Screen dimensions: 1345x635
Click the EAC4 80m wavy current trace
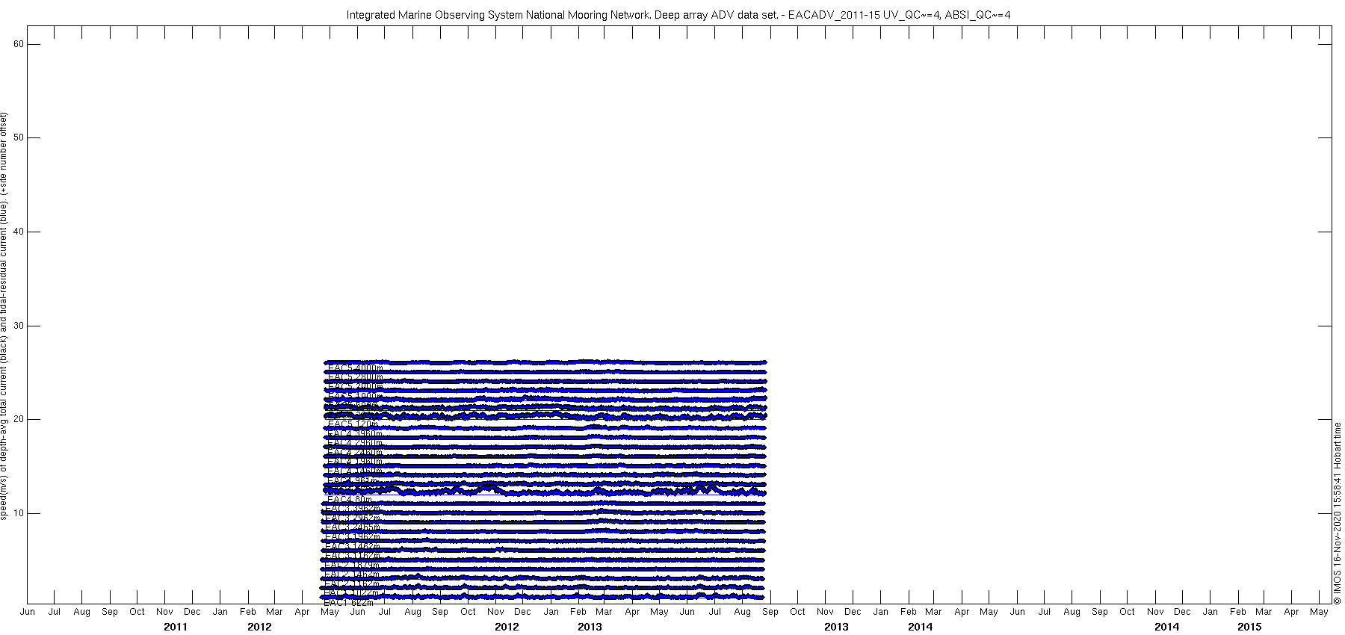point(545,490)
